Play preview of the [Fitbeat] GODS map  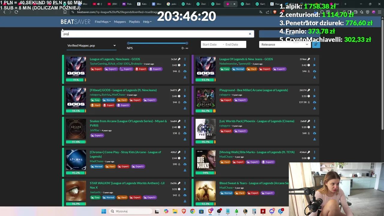[185, 96]
